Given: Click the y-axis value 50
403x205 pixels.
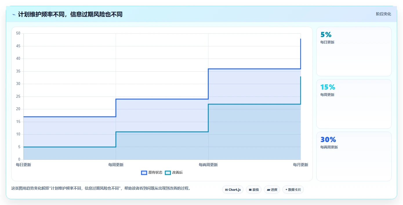Looking at the screenshot, I should tap(18, 33).
